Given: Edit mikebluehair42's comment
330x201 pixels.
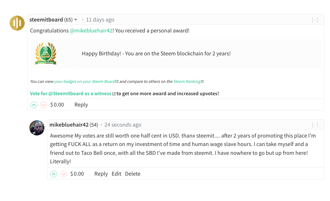Looking at the screenshot, I should pos(116,174).
